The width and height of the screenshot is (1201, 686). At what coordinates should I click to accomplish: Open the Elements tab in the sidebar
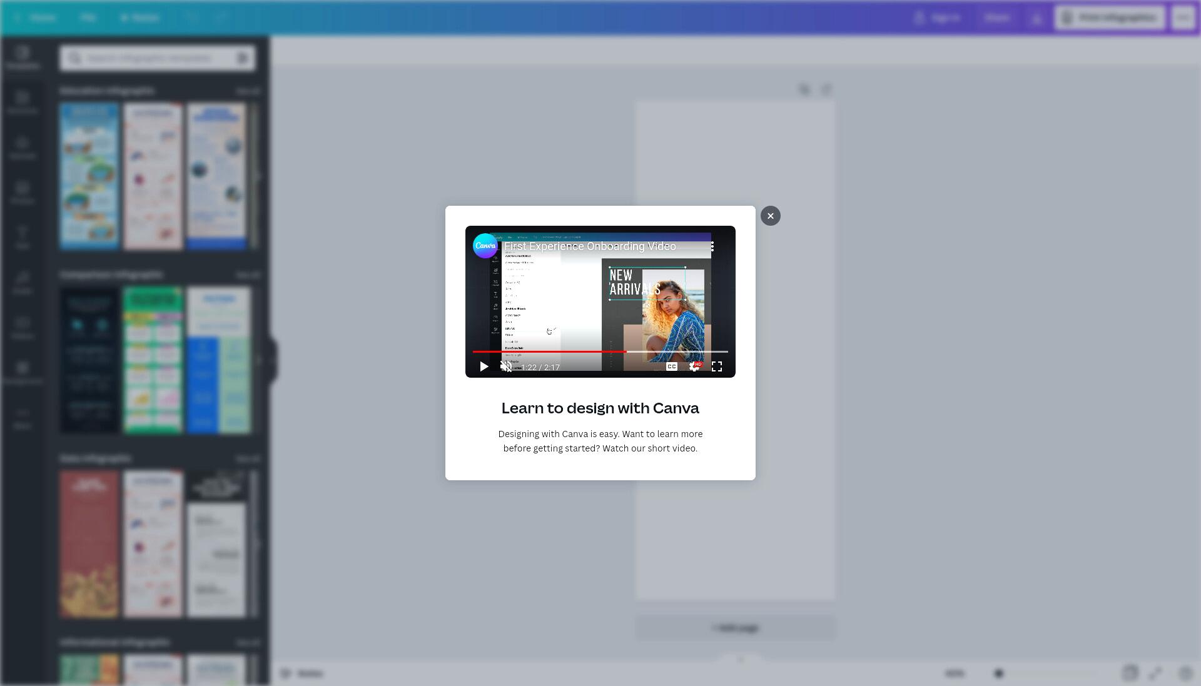point(23,103)
